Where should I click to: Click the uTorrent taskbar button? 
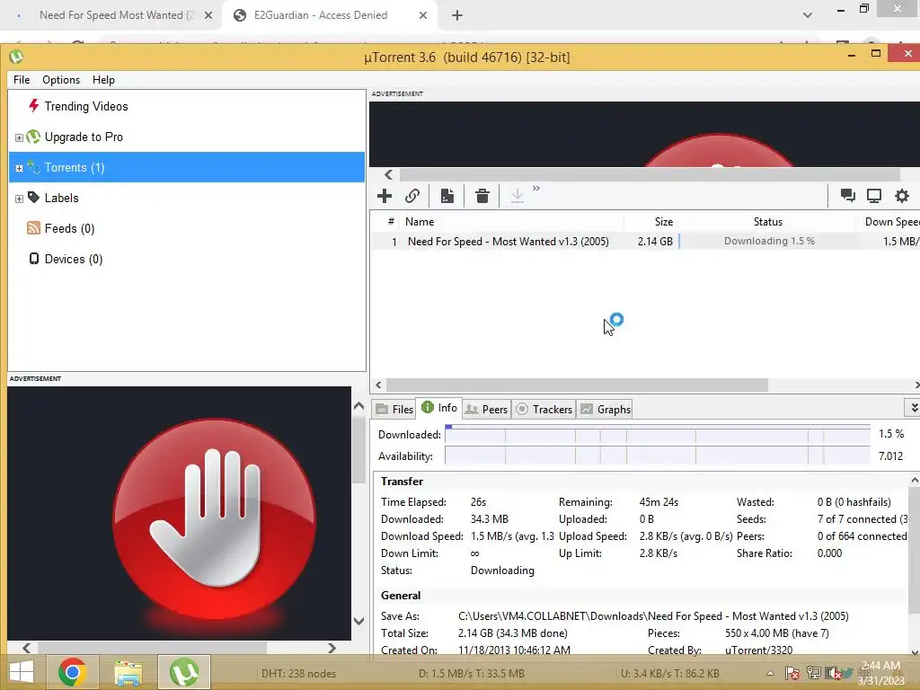(184, 672)
